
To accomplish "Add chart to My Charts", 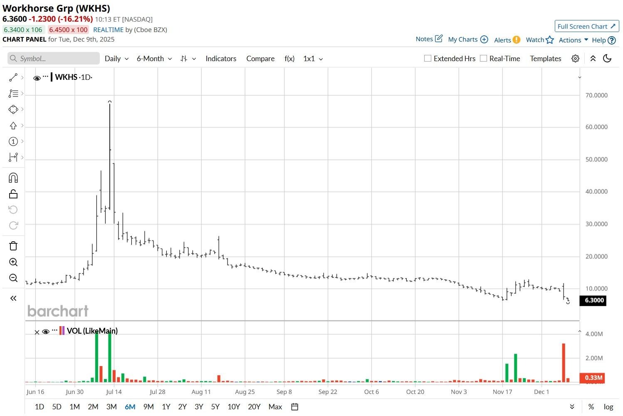I will point(484,40).
